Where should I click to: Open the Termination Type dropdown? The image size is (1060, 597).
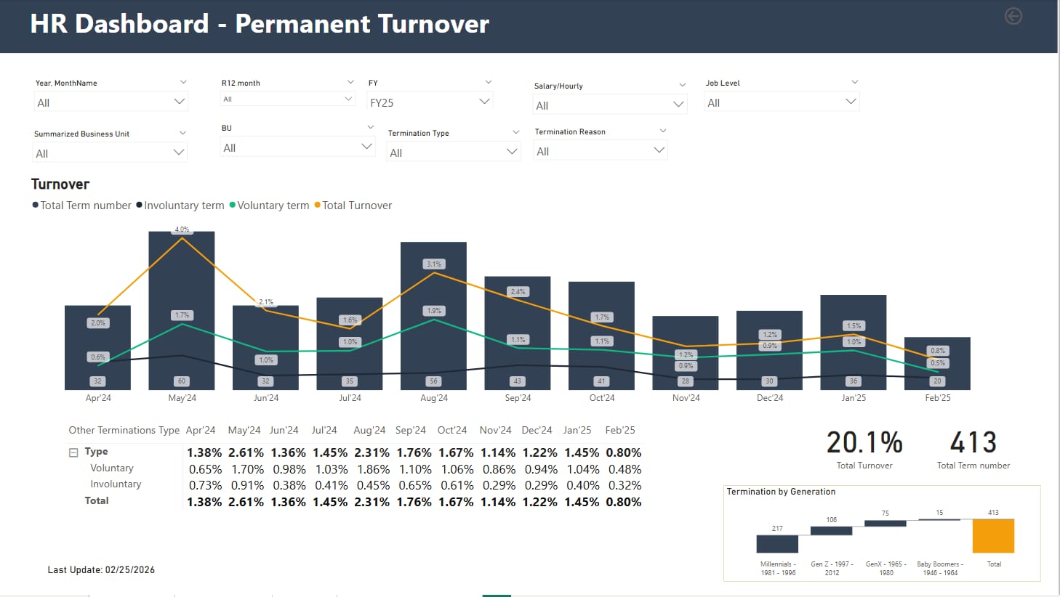coord(513,152)
